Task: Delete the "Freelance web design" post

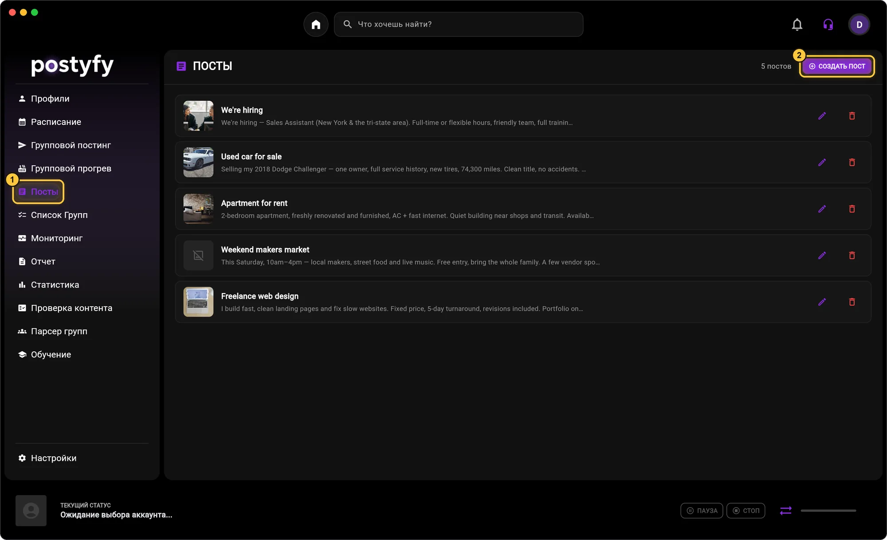Action: pos(852,302)
